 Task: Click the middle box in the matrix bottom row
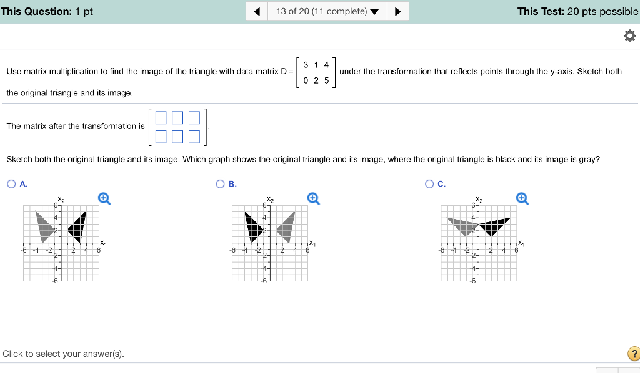coord(177,137)
